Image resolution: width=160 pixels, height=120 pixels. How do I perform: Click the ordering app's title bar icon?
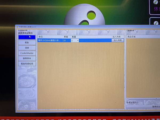(x=17, y=27)
